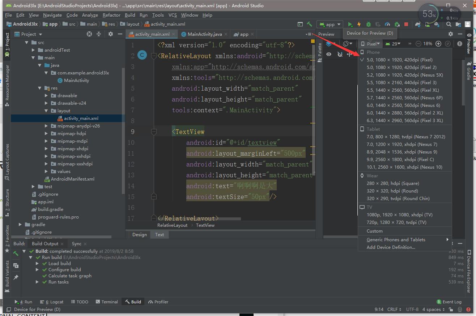The height and width of the screenshot is (316, 476).
Task: Select 1080p 1920 × 1080 TV device
Action: click(405, 215)
